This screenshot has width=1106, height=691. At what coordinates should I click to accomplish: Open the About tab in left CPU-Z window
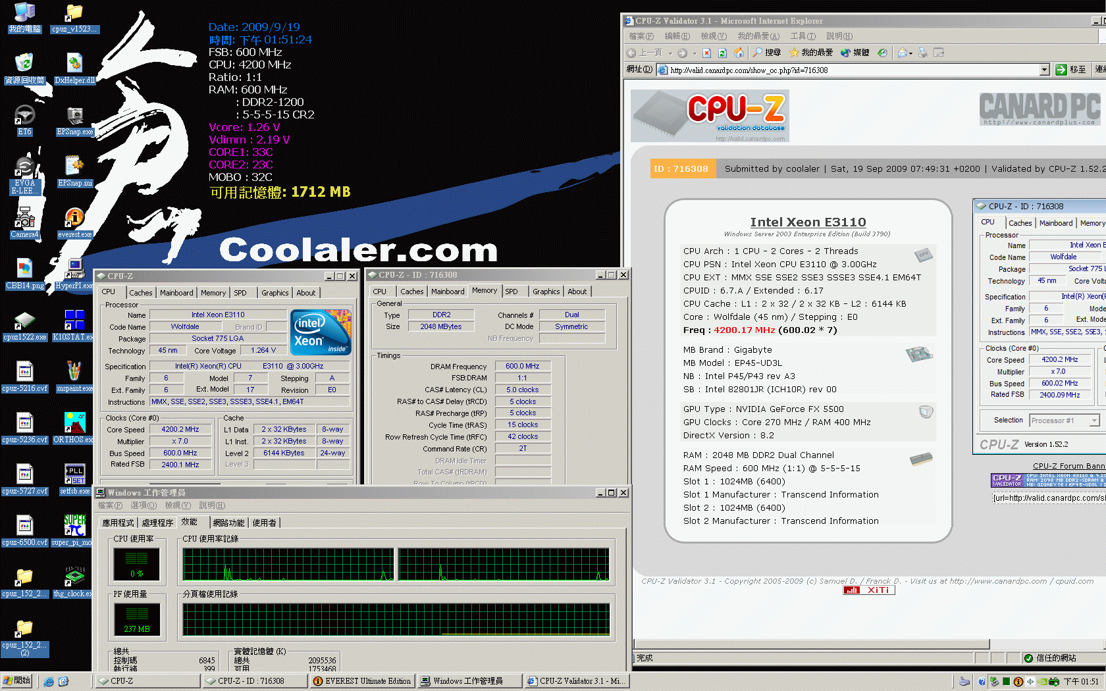[x=305, y=293]
